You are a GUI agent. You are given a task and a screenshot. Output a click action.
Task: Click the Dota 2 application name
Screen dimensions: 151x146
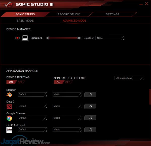[10, 102]
